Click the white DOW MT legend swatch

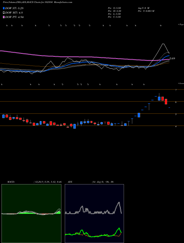[x=4, y=13]
